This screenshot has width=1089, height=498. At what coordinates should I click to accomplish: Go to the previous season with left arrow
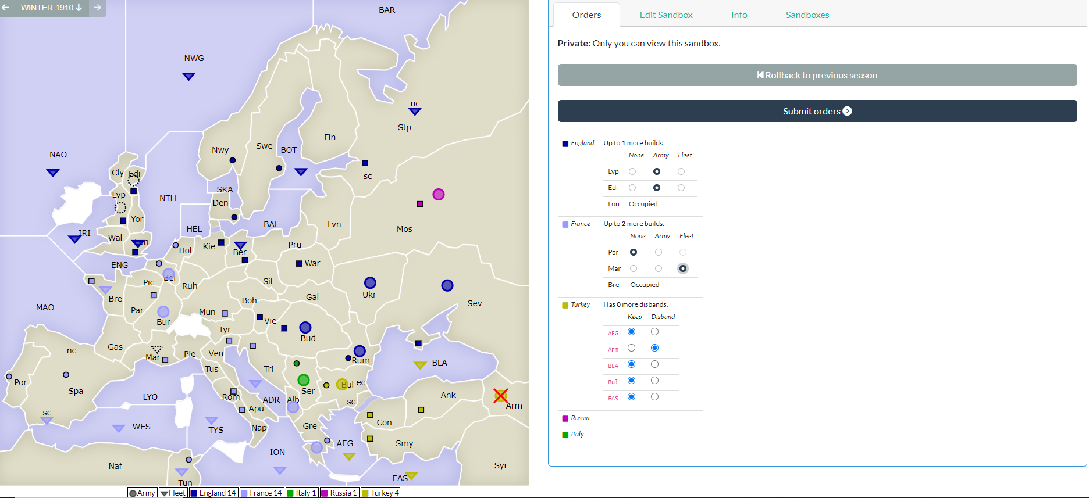tap(6, 8)
